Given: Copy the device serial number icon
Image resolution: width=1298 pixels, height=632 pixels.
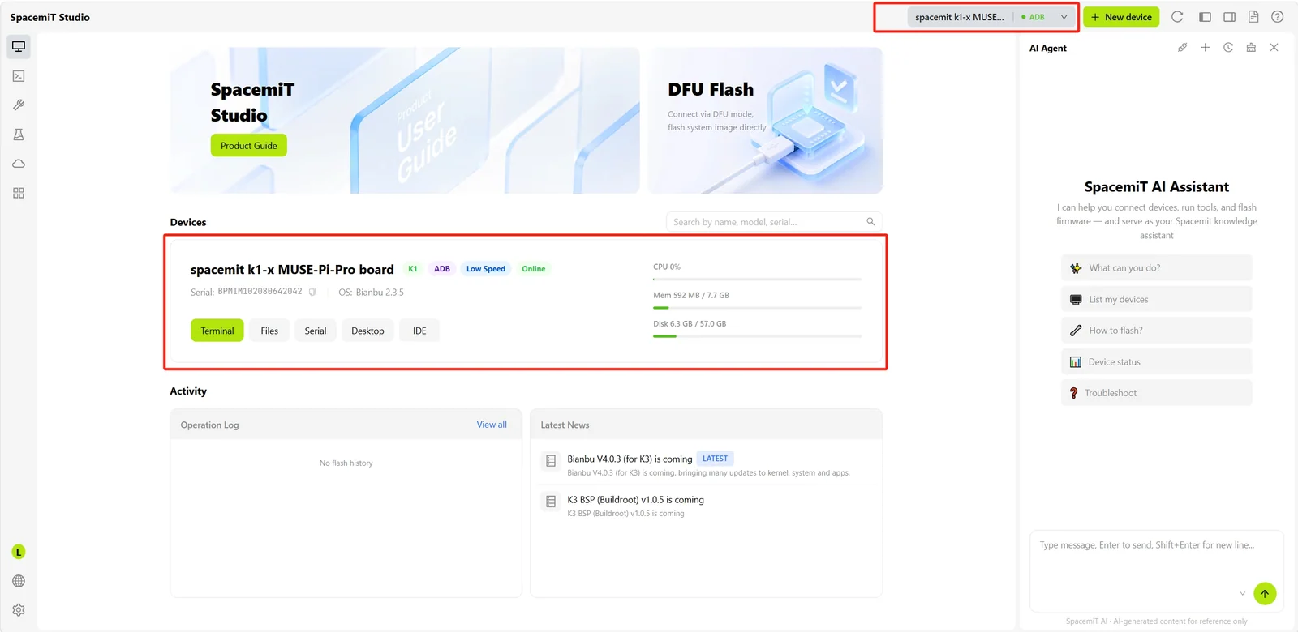Looking at the screenshot, I should pos(312,292).
